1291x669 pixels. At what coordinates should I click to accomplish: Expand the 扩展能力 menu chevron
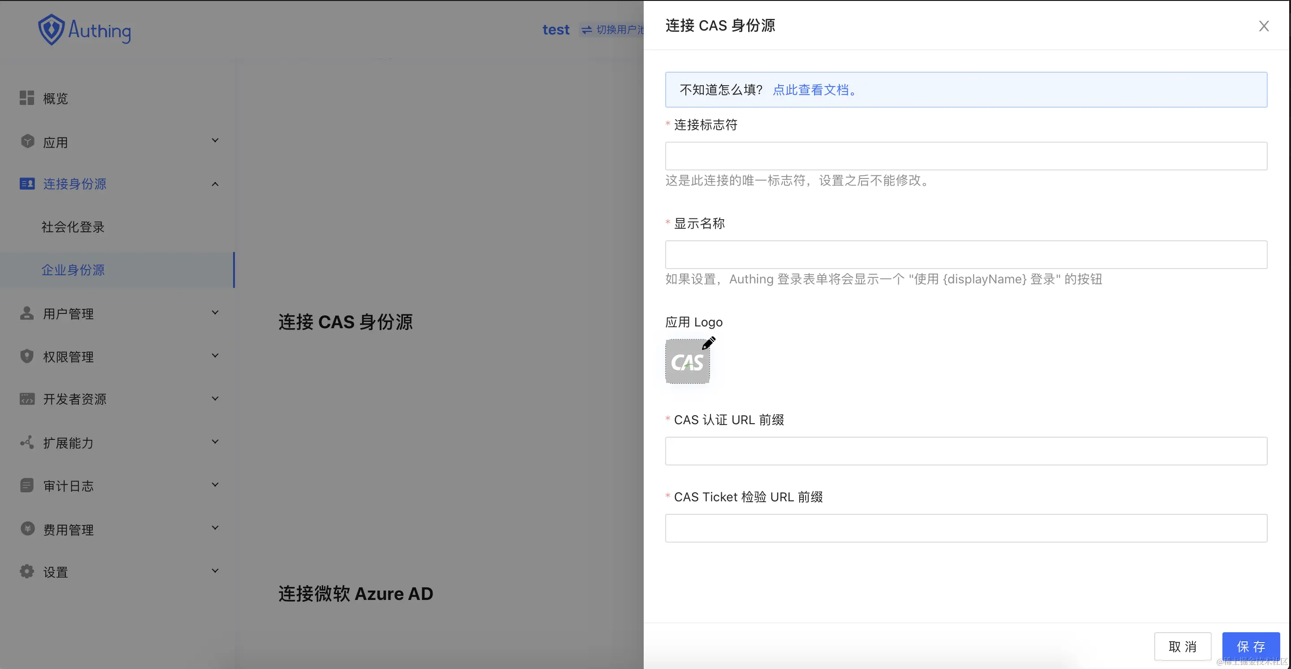coord(215,442)
